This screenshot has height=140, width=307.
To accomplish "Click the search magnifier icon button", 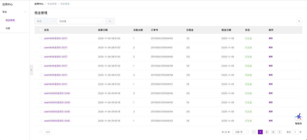I will point(110,21).
